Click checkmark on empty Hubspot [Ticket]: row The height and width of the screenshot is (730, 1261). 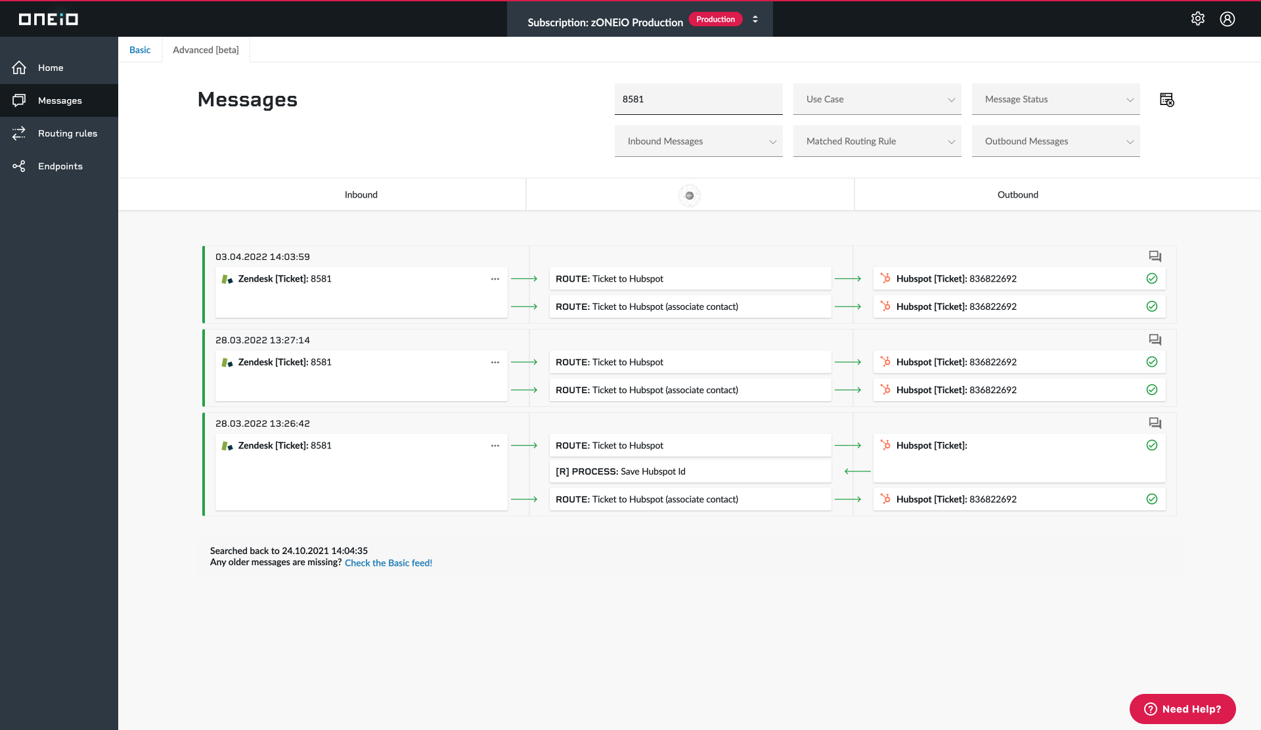[x=1152, y=445]
